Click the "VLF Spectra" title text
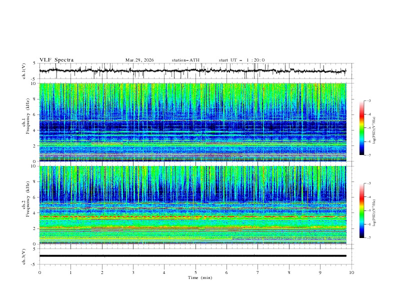This screenshot has height=306, width=396. 56,60
